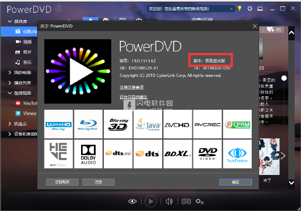The height and width of the screenshot is (211, 301).
Task: Click the version number 19.0.1511.62 text
Action: (x=144, y=61)
